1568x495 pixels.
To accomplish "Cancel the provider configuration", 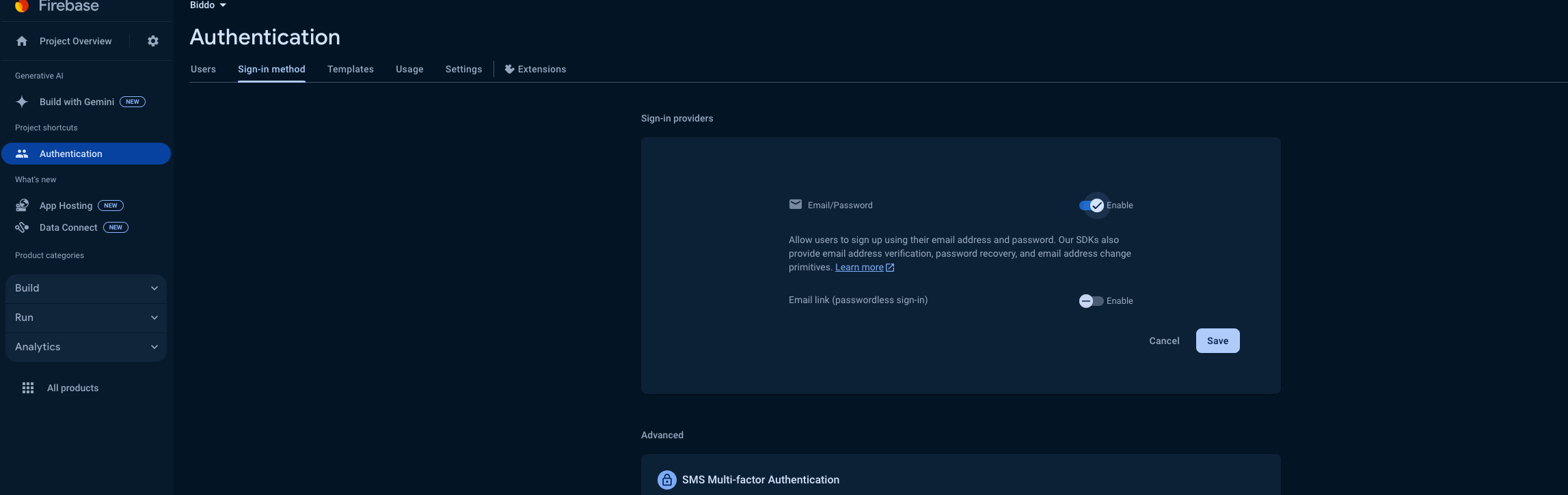I will (1164, 341).
